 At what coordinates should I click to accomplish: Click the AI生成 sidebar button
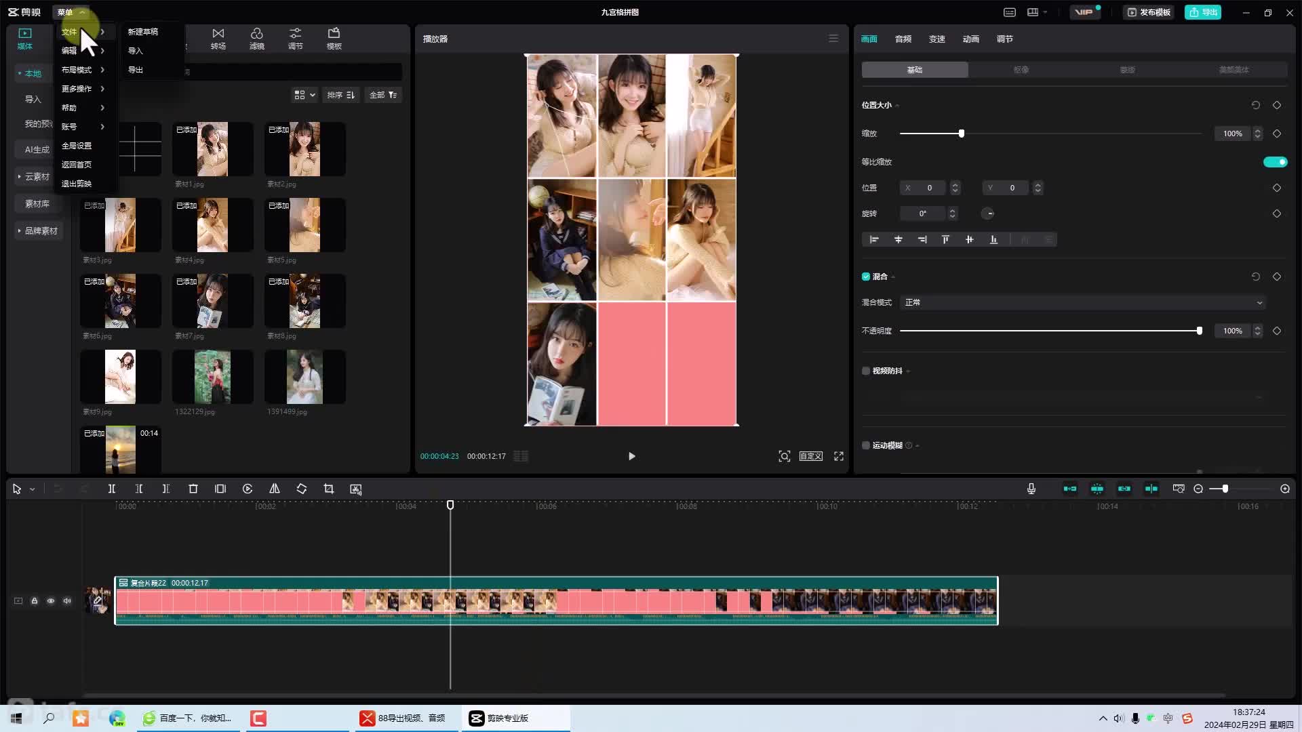coord(37,149)
